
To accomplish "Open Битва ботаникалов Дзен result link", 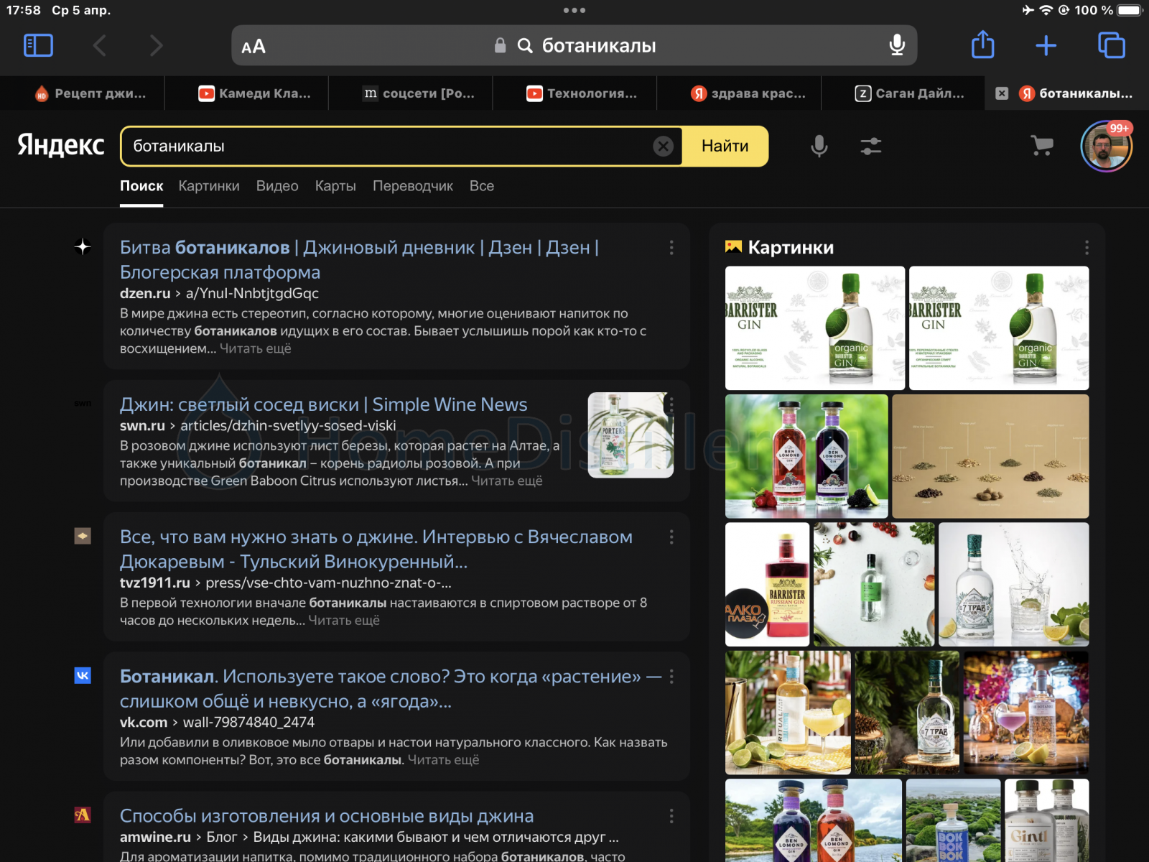I will coord(359,259).
